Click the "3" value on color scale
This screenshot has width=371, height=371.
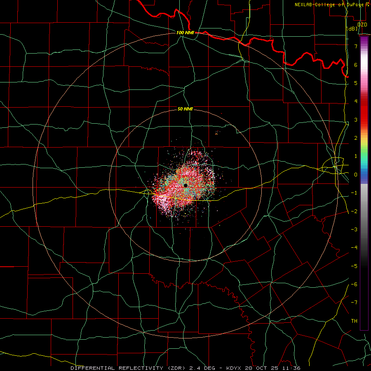pos(356,120)
